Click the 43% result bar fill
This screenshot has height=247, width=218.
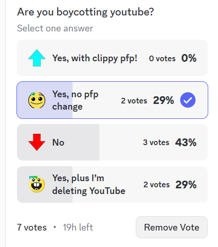(58, 142)
